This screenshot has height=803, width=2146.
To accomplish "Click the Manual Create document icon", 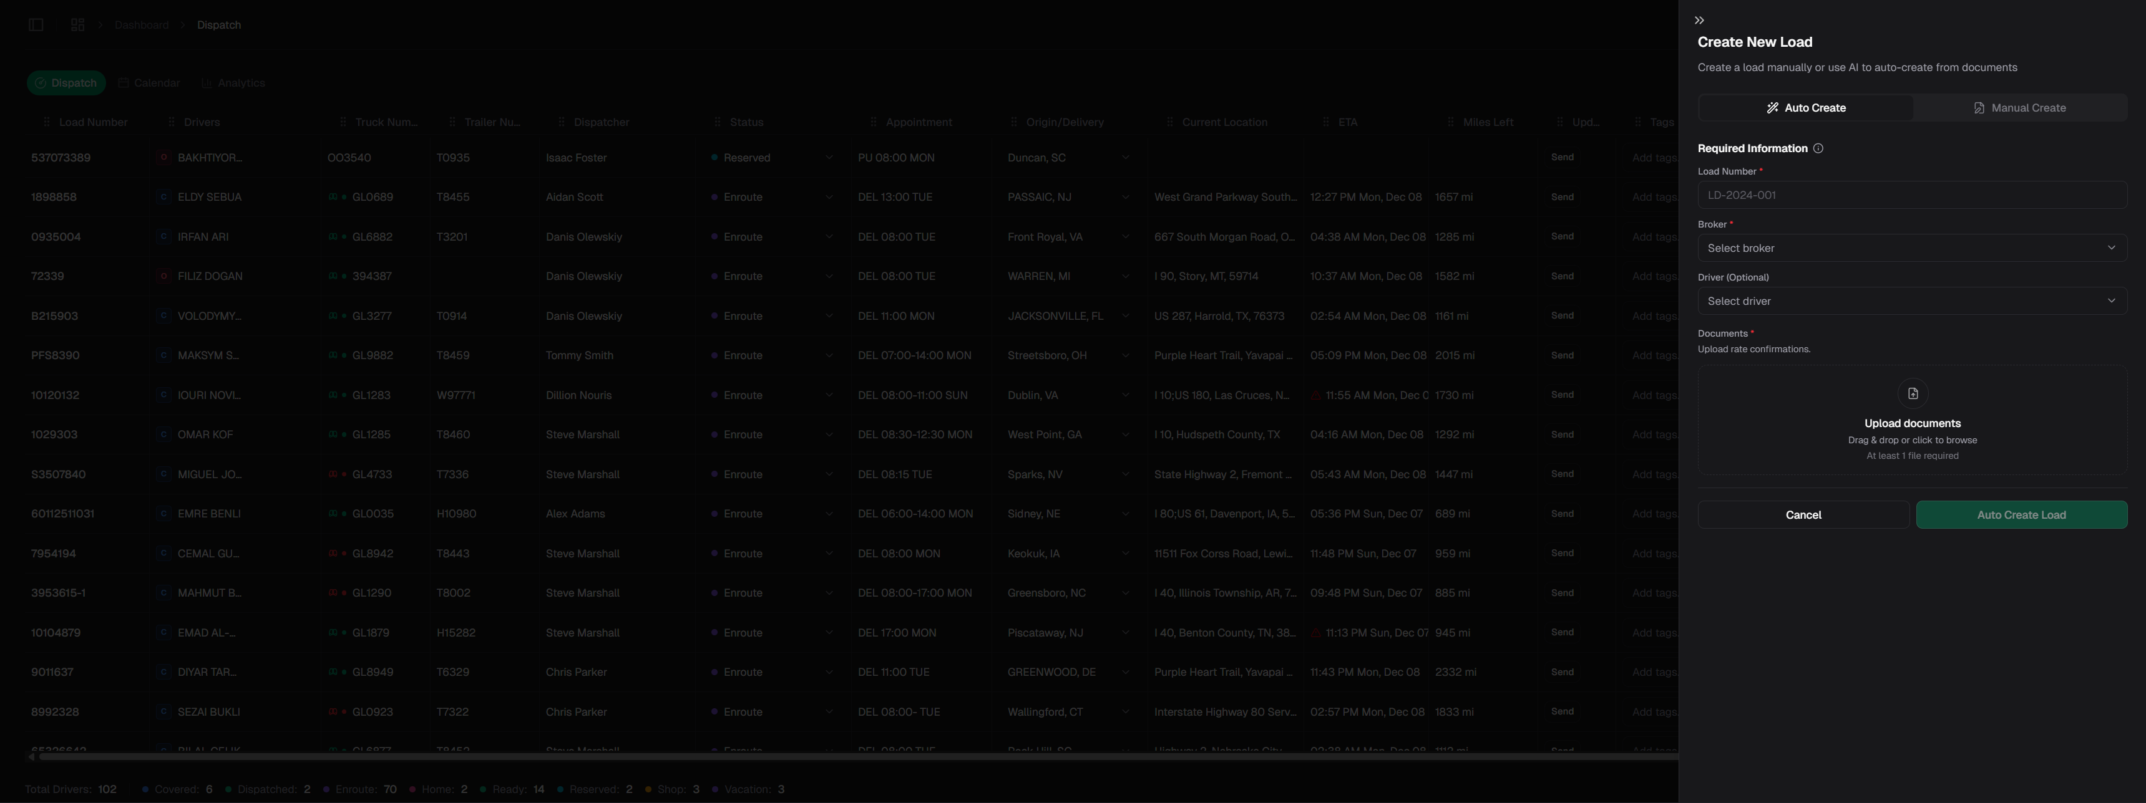I will [x=1979, y=108].
